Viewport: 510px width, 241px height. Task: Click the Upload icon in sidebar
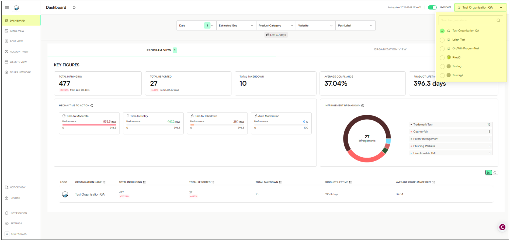7,198
